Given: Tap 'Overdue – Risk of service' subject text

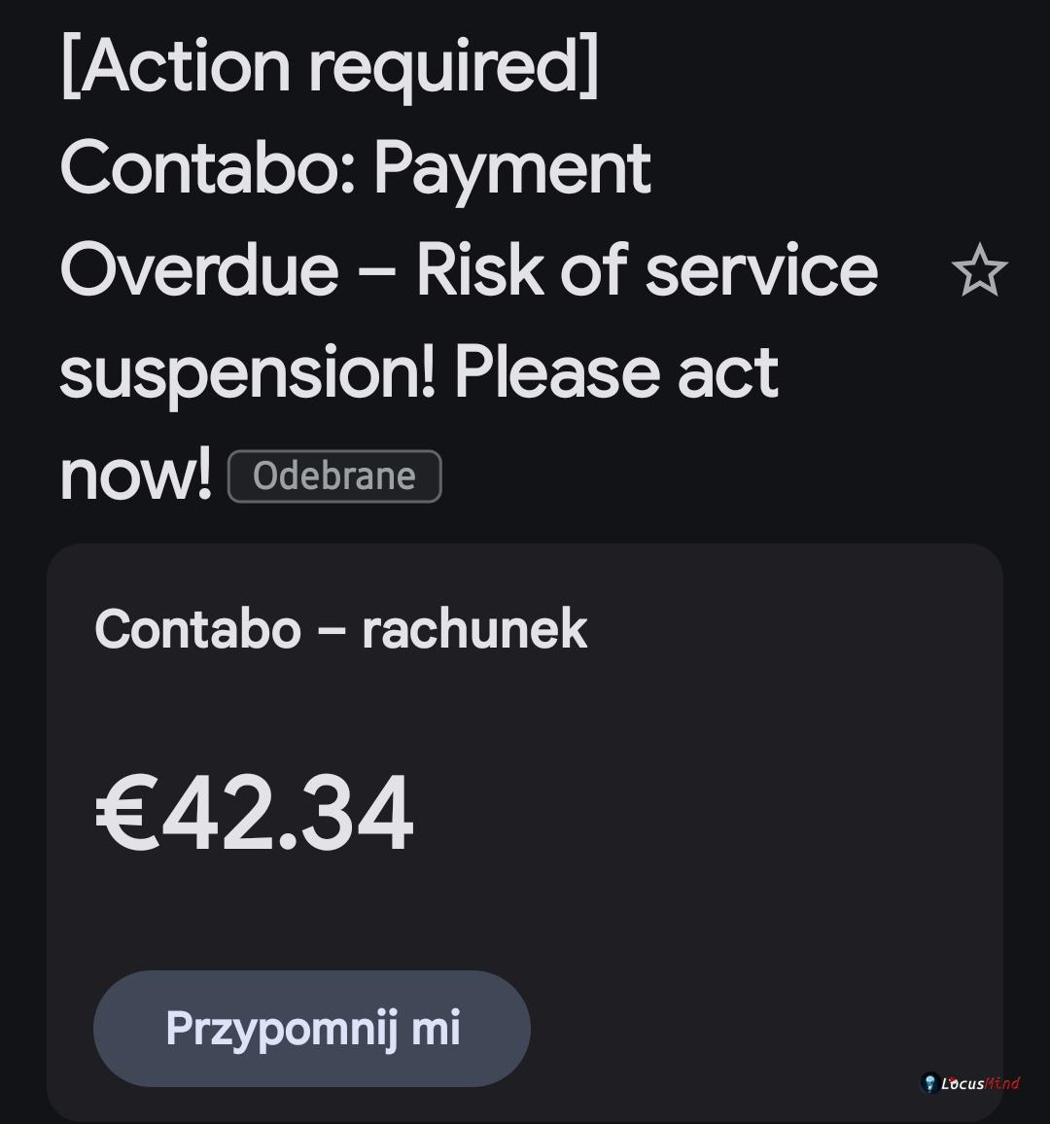Looking at the screenshot, I should coord(470,270).
